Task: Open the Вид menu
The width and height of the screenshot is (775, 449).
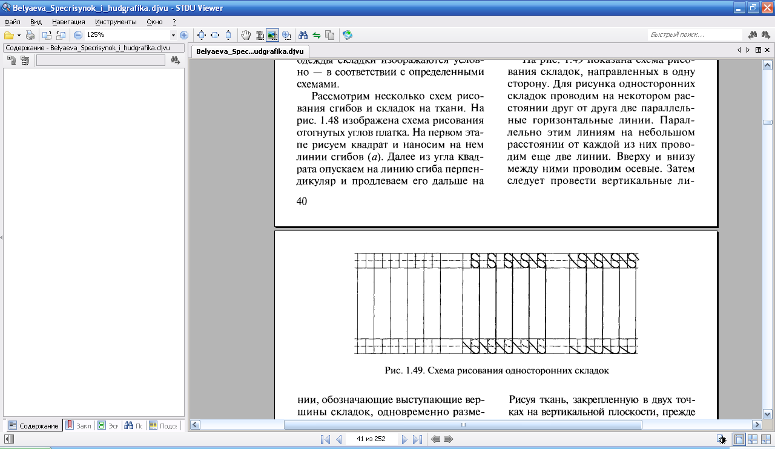Action: click(x=36, y=22)
